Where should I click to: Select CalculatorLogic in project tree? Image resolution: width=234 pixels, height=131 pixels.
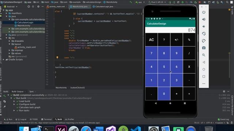(25, 23)
